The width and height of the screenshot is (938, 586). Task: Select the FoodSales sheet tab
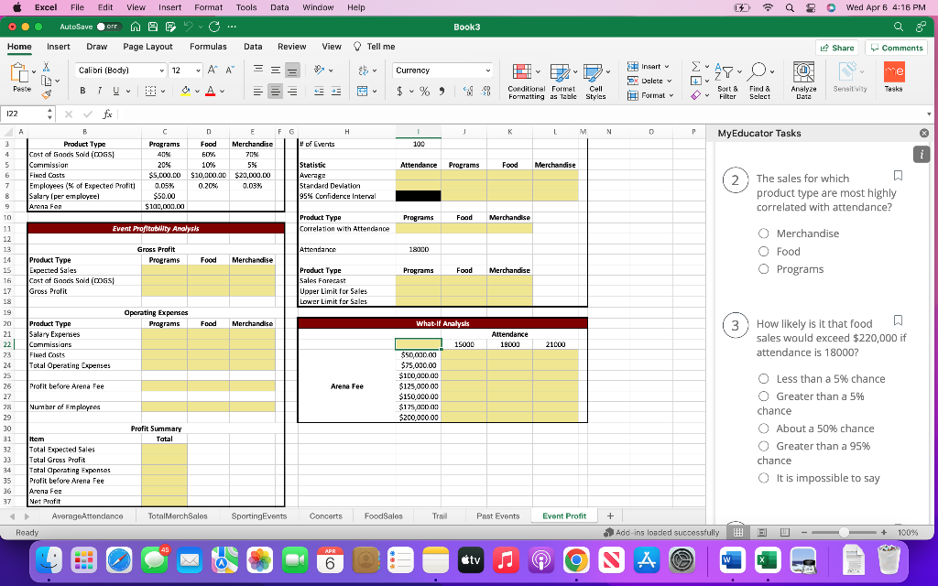tap(383, 515)
